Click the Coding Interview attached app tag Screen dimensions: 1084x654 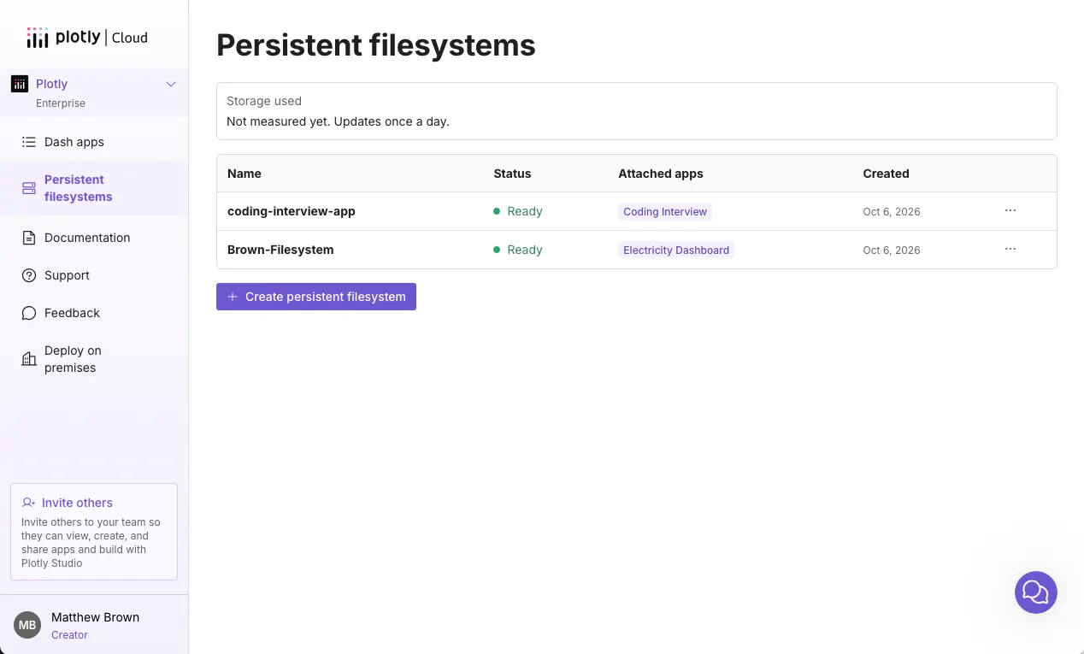tap(665, 211)
